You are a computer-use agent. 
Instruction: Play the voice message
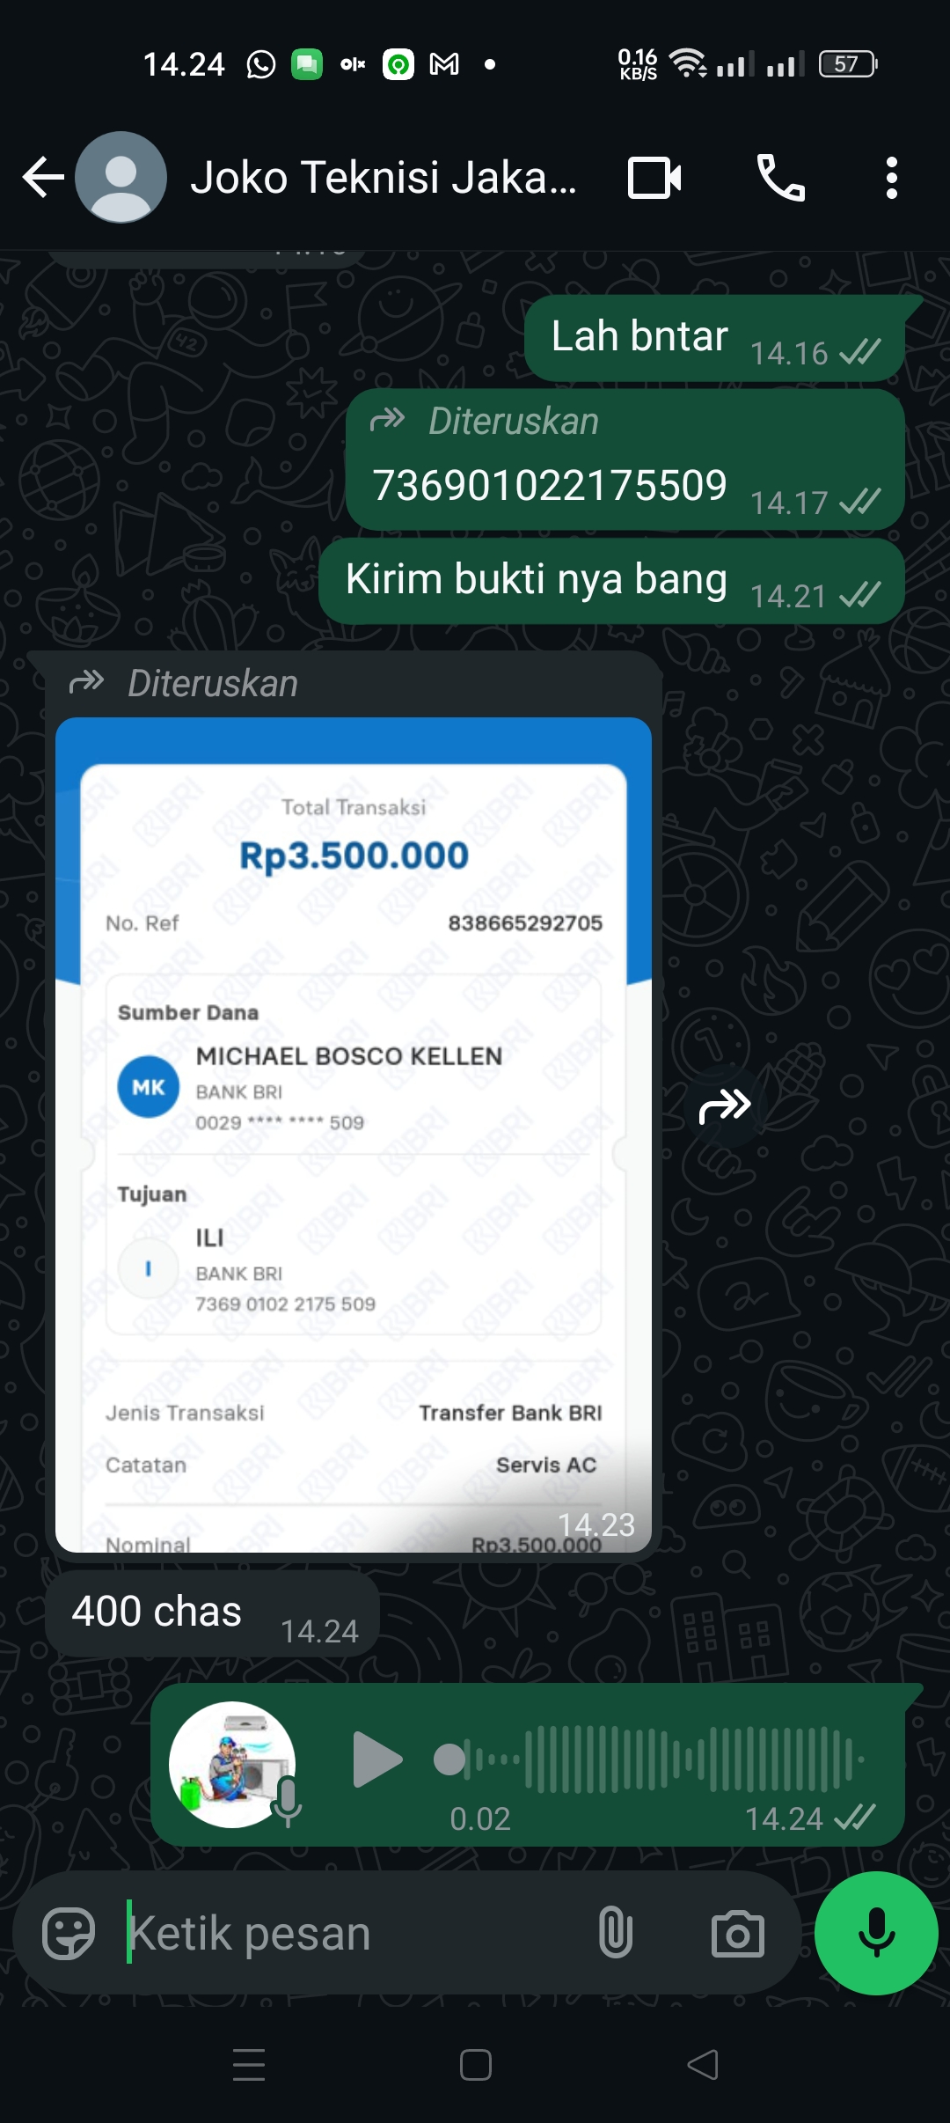tap(377, 1759)
